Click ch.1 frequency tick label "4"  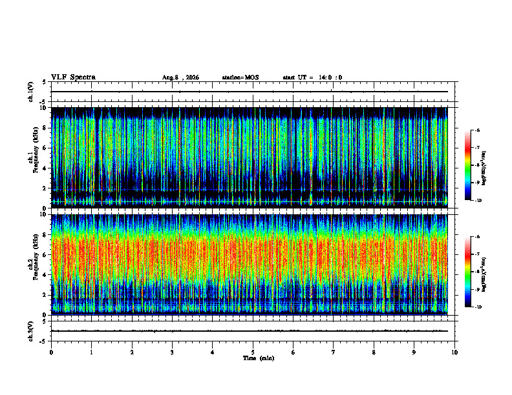(45, 168)
